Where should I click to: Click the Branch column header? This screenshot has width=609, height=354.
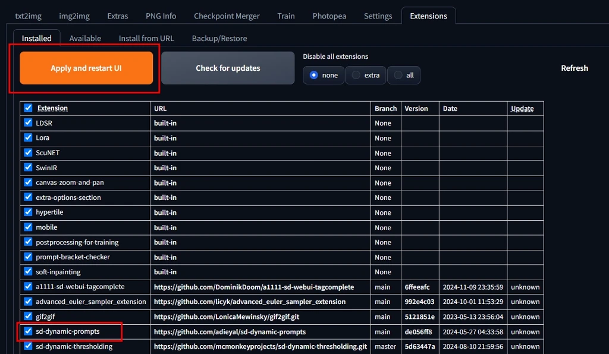[x=385, y=108]
